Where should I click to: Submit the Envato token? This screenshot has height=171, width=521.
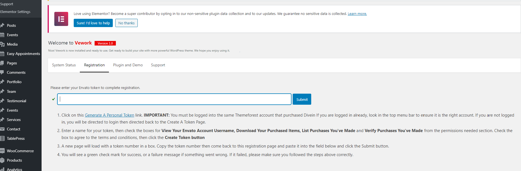(302, 99)
